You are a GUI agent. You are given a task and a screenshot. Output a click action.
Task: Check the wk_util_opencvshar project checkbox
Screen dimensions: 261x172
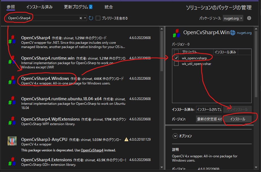pos(176,64)
